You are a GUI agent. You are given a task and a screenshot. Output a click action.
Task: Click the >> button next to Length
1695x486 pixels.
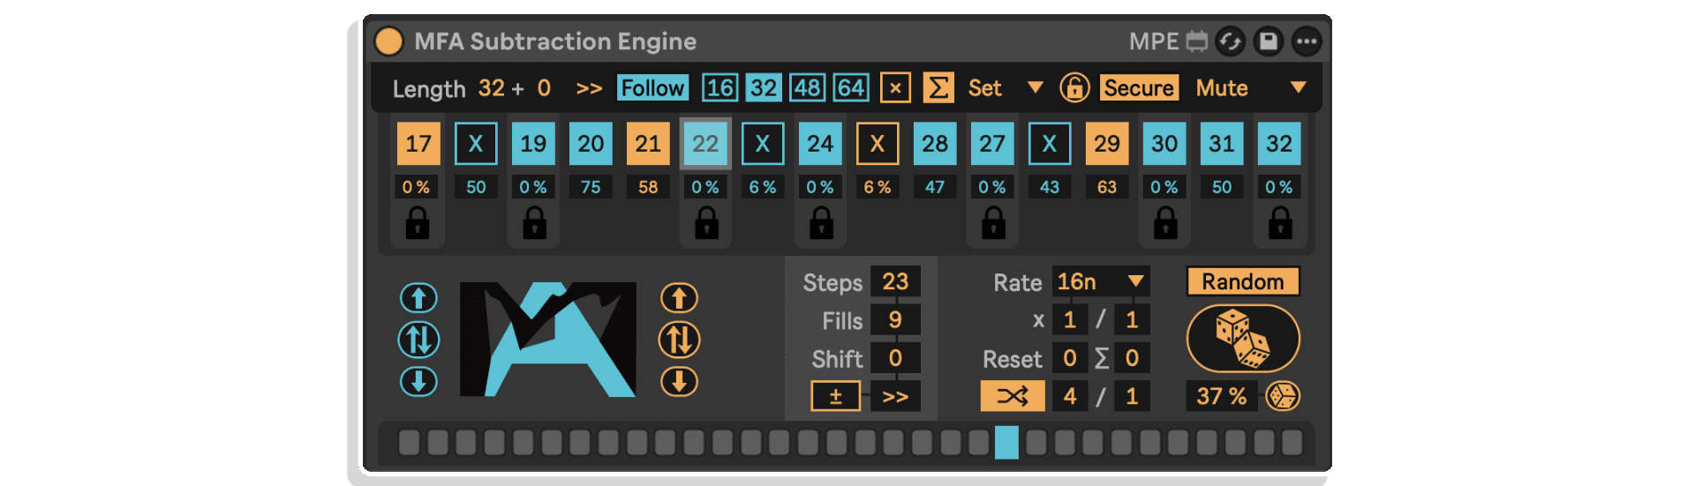[x=589, y=89]
